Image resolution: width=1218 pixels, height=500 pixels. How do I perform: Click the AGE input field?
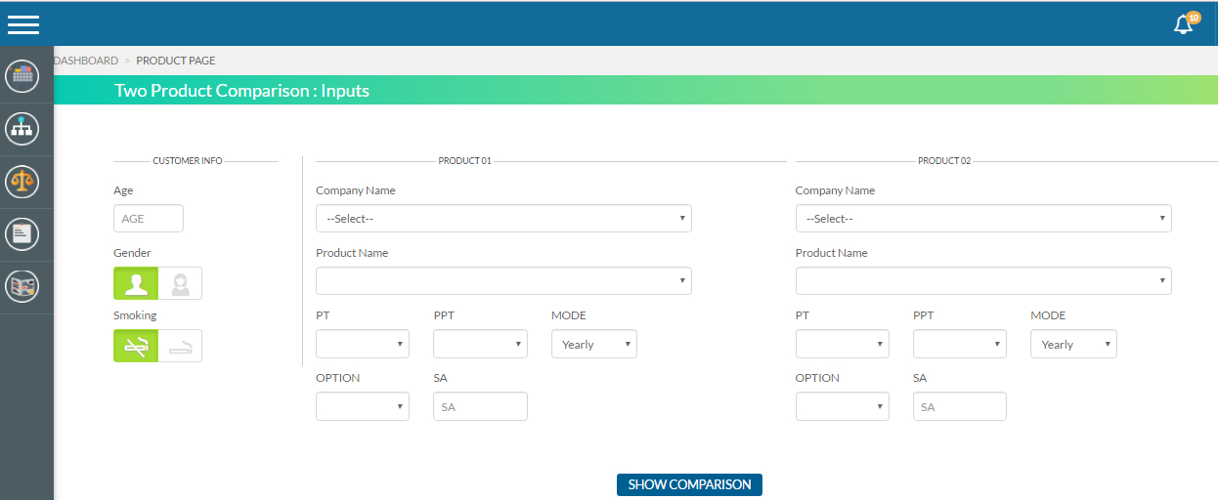coord(149,219)
